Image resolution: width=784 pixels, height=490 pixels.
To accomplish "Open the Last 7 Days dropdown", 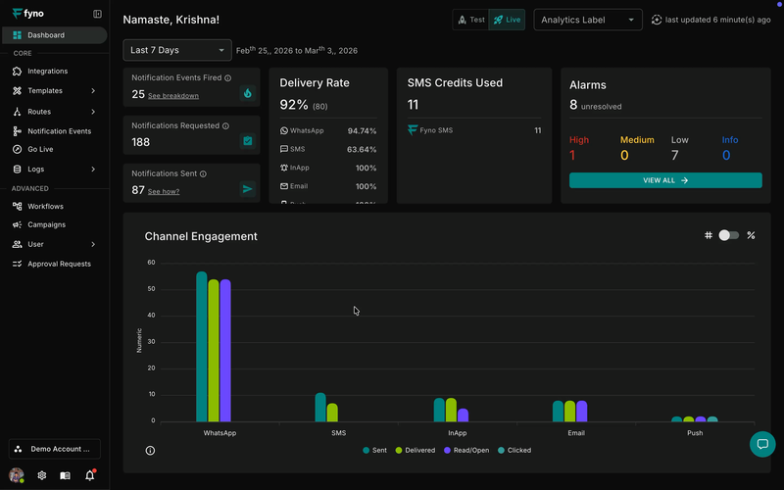I will (x=177, y=50).
